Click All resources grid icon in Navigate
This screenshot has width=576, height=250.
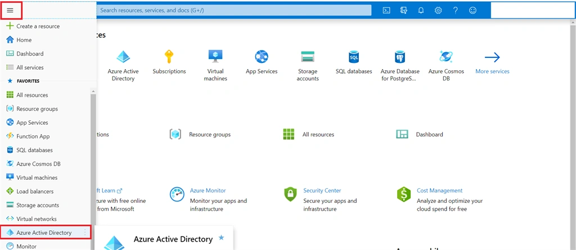click(x=289, y=134)
